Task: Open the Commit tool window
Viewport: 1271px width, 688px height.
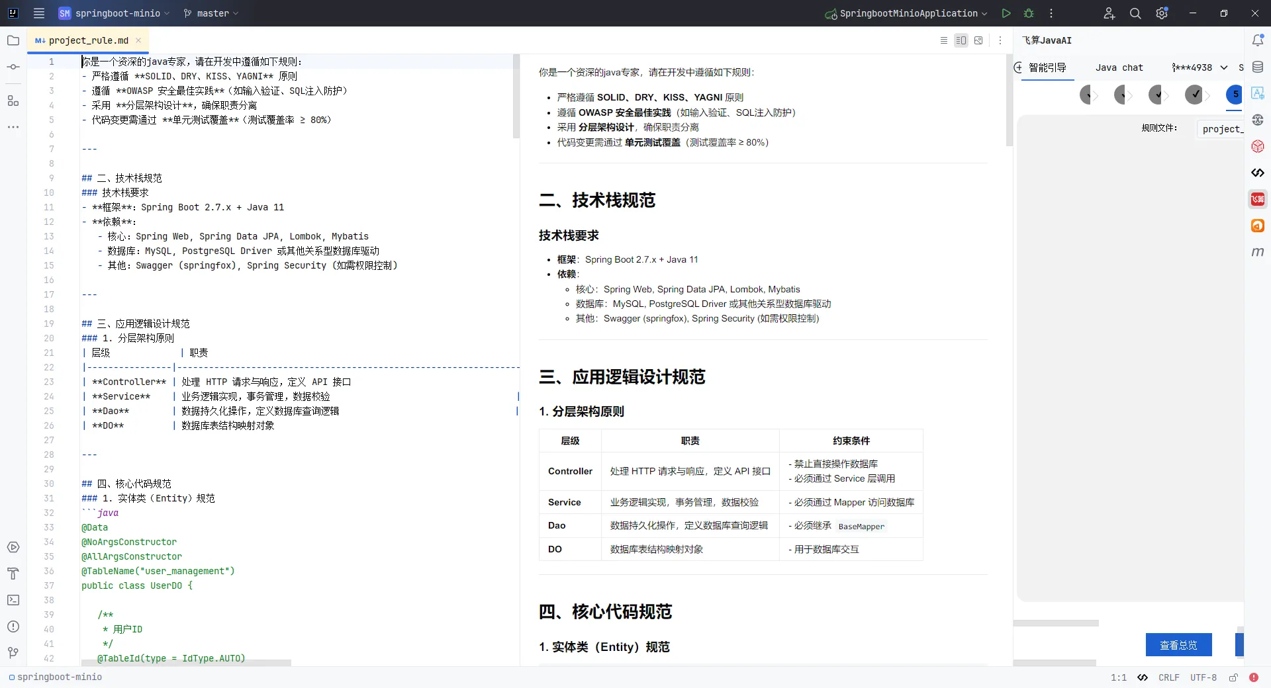Action: [13, 67]
